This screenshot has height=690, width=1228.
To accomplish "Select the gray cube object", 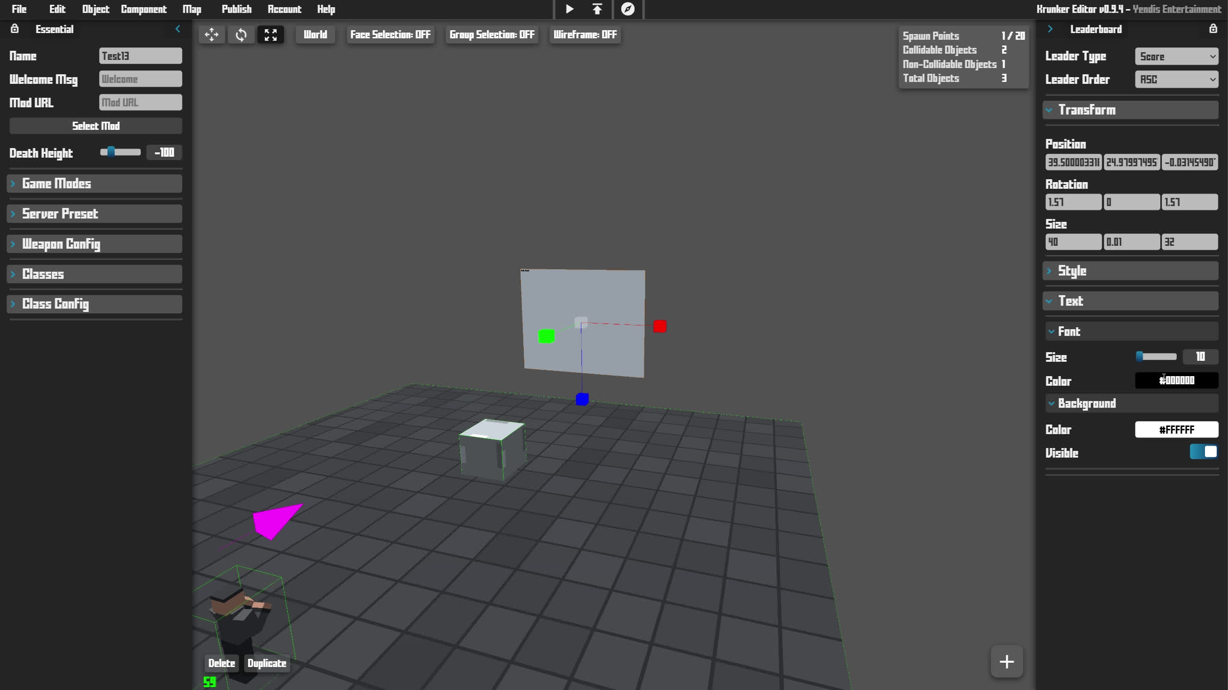I will 492,449.
